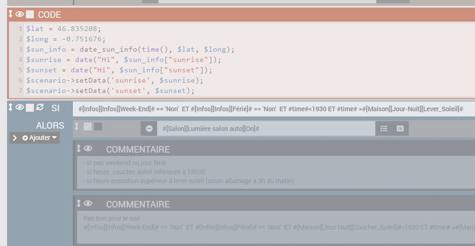
Task: Click the CODE block title label
Action: click(49, 15)
